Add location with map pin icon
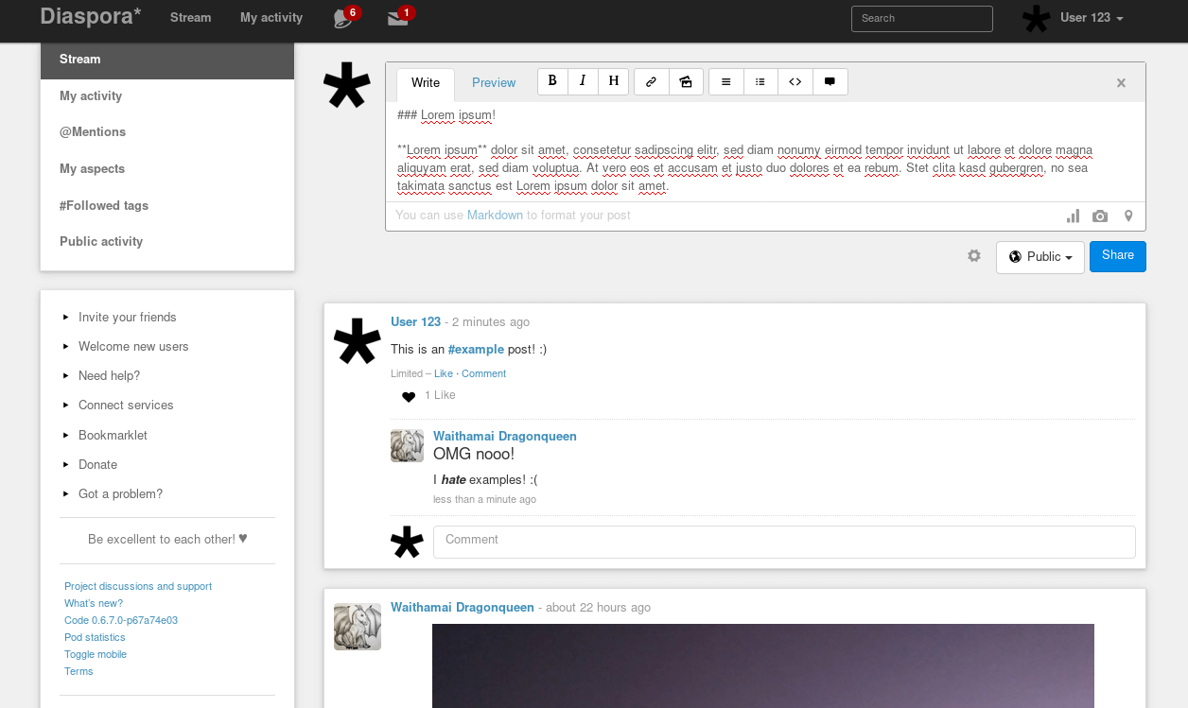Image resolution: width=1188 pixels, height=708 pixels. click(1128, 216)
